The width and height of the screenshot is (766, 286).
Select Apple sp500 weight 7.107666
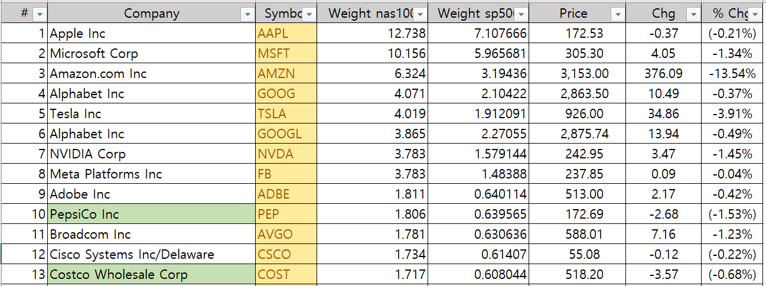pyautogui.click(x=479, y=34)
